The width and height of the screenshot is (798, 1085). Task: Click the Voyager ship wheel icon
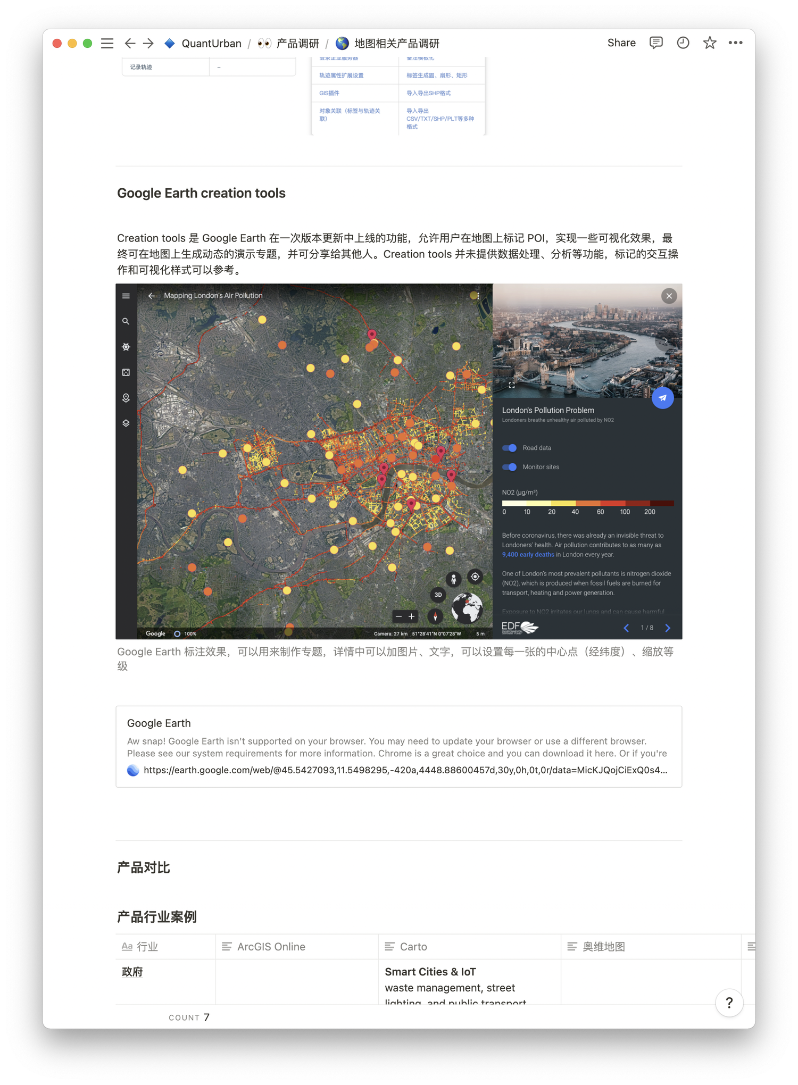coord(126,347)
